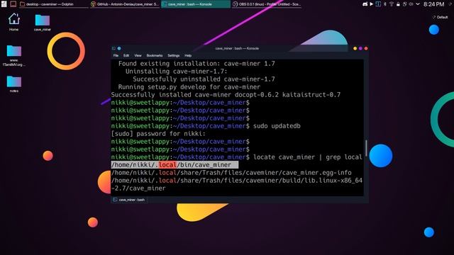This screenshot has height=255, width=454.
Task: Open the Wi-Fi network tray icon
Action: pyautogui.click(x=392, y=4)
